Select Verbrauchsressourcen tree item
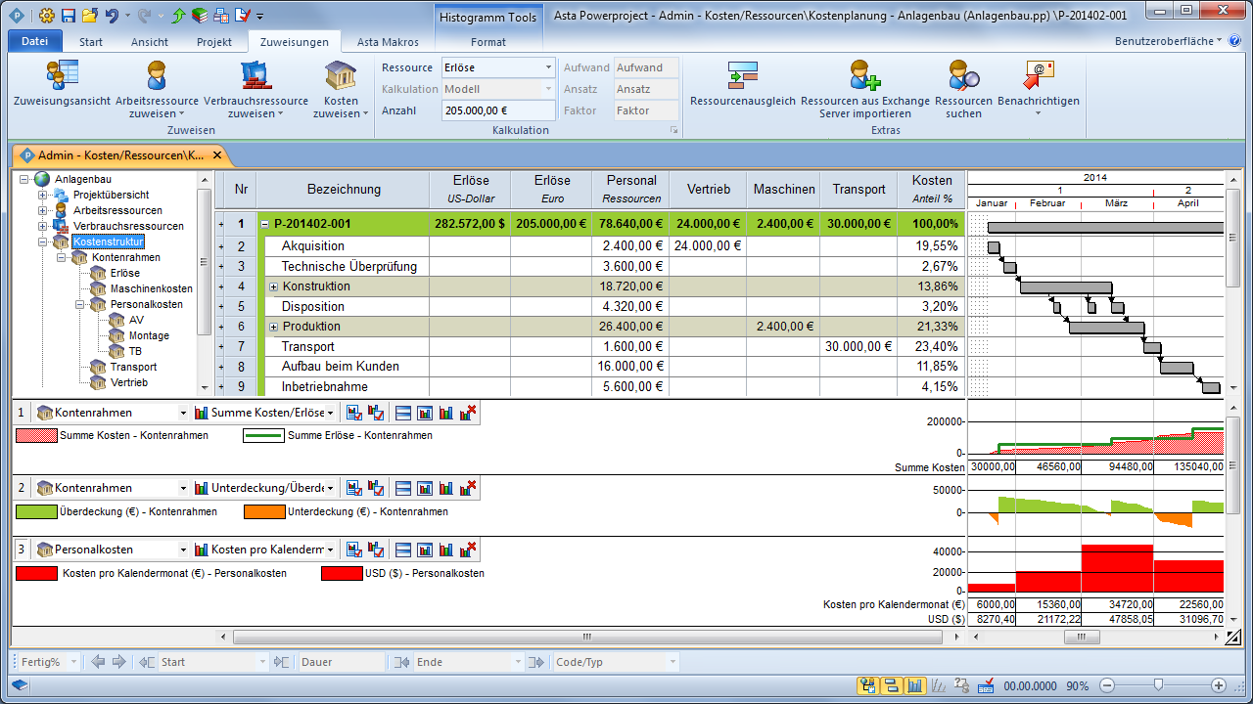Image resolution: width=1253 pixels, height=704 pixels. coord(128,226)
